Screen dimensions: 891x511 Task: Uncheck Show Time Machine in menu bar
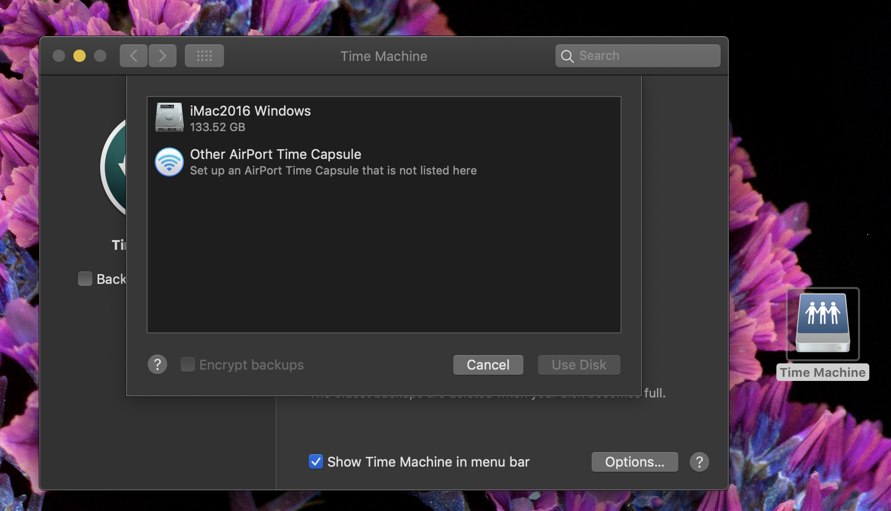point(316,461)
